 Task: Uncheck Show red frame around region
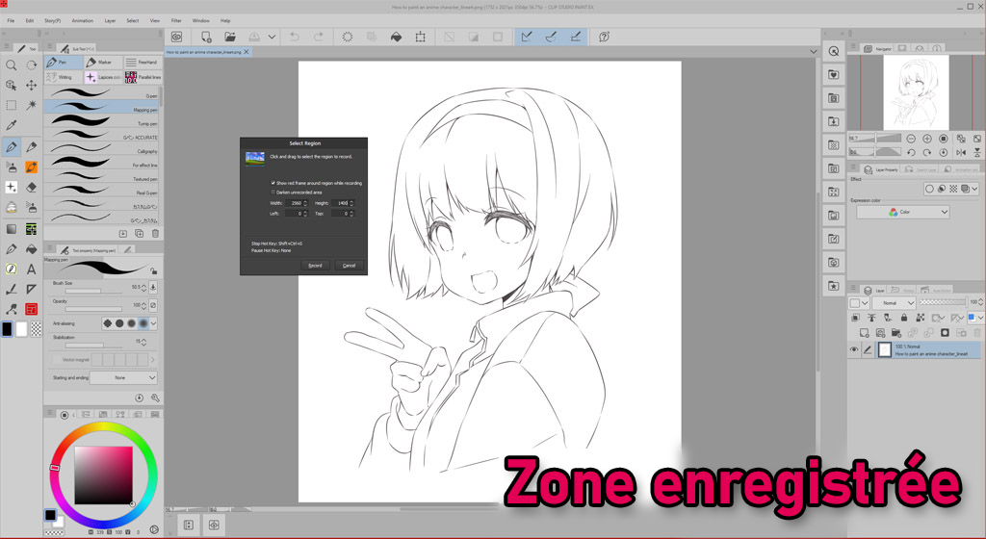273,182
